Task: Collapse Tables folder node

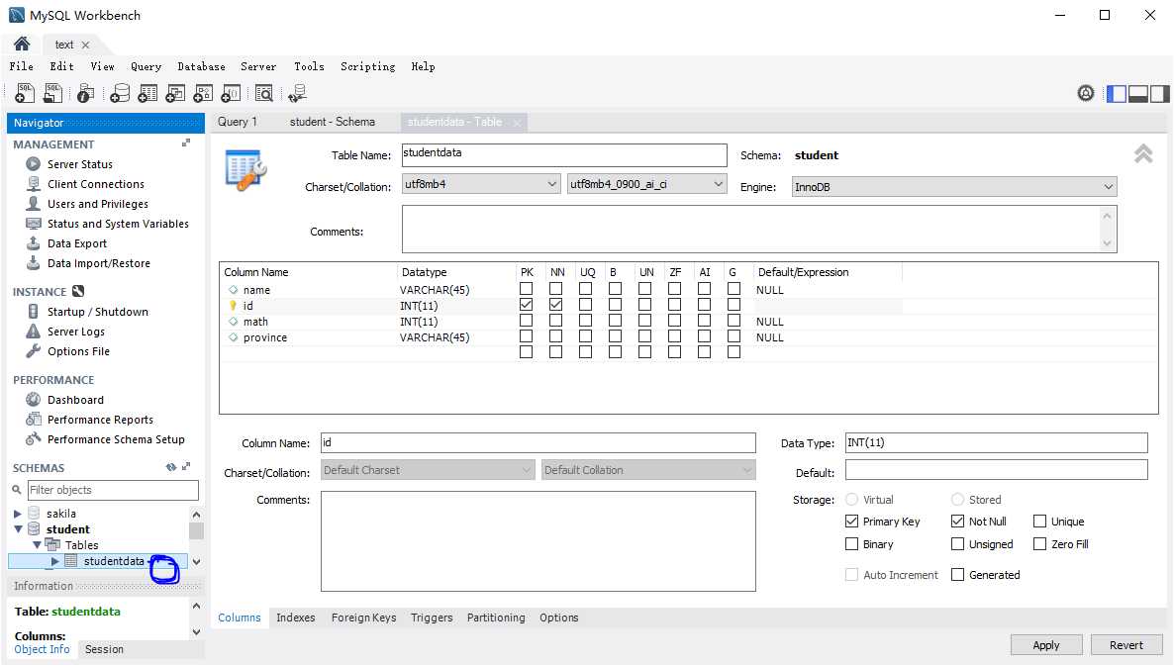Action: tap(38, 544)
